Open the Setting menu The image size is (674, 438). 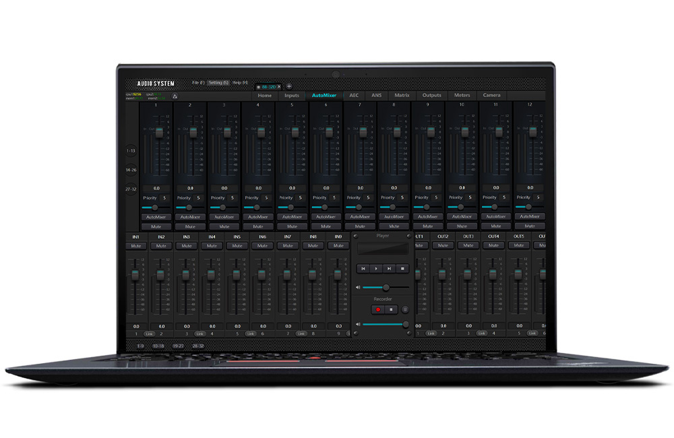pos(218,82)
